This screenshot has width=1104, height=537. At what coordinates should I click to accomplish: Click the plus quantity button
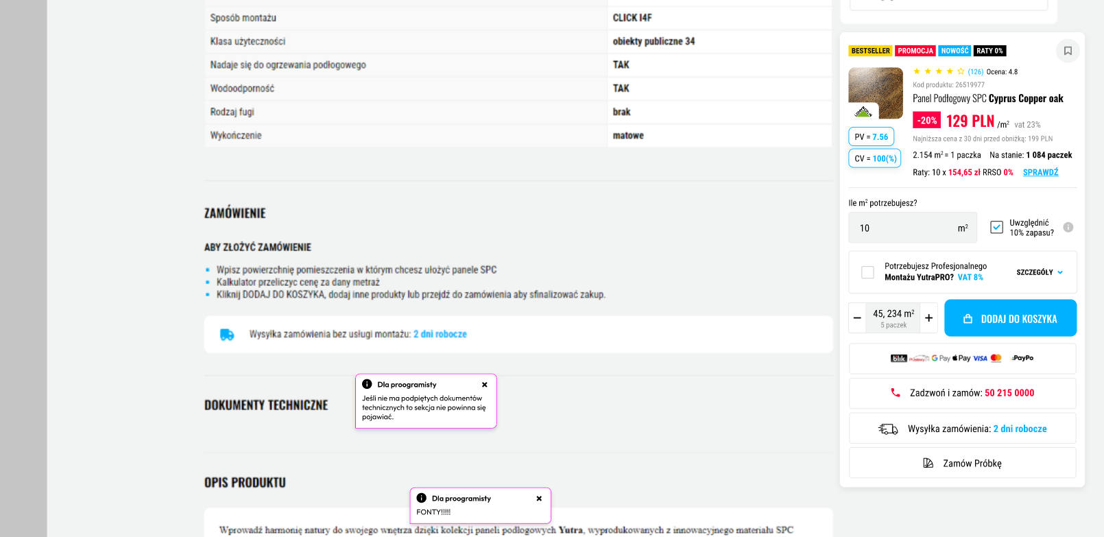pyautogui.click(x=928, y=318)
